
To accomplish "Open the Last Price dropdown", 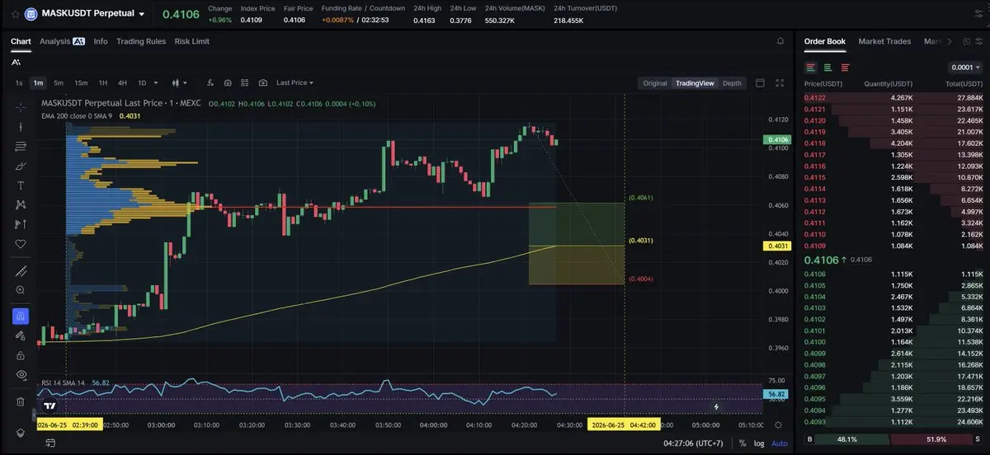I will [x=295, y=82].
